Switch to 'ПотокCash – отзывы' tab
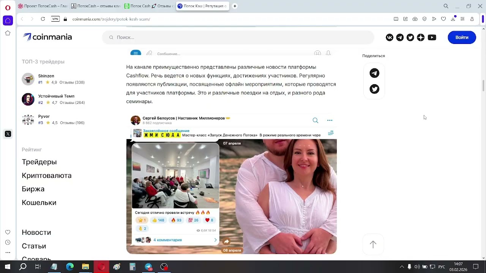The width and height of the screenshot is (486, 273). [96, 6]
